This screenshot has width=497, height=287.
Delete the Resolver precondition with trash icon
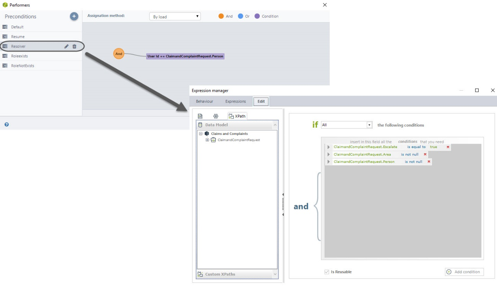pyautogui.click(x=74, y=46)
